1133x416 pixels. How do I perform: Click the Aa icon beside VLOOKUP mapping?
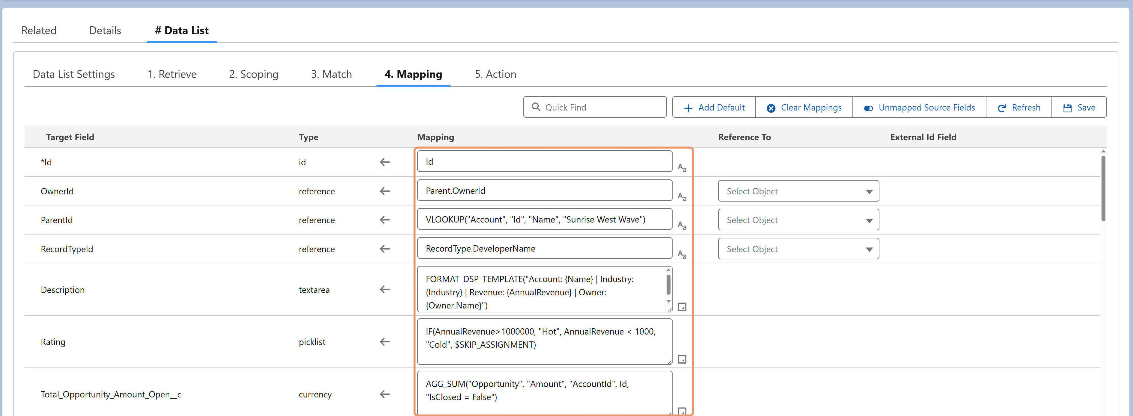coord(682,225)
